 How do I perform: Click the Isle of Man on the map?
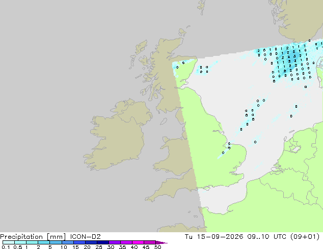tap(164, 121)
